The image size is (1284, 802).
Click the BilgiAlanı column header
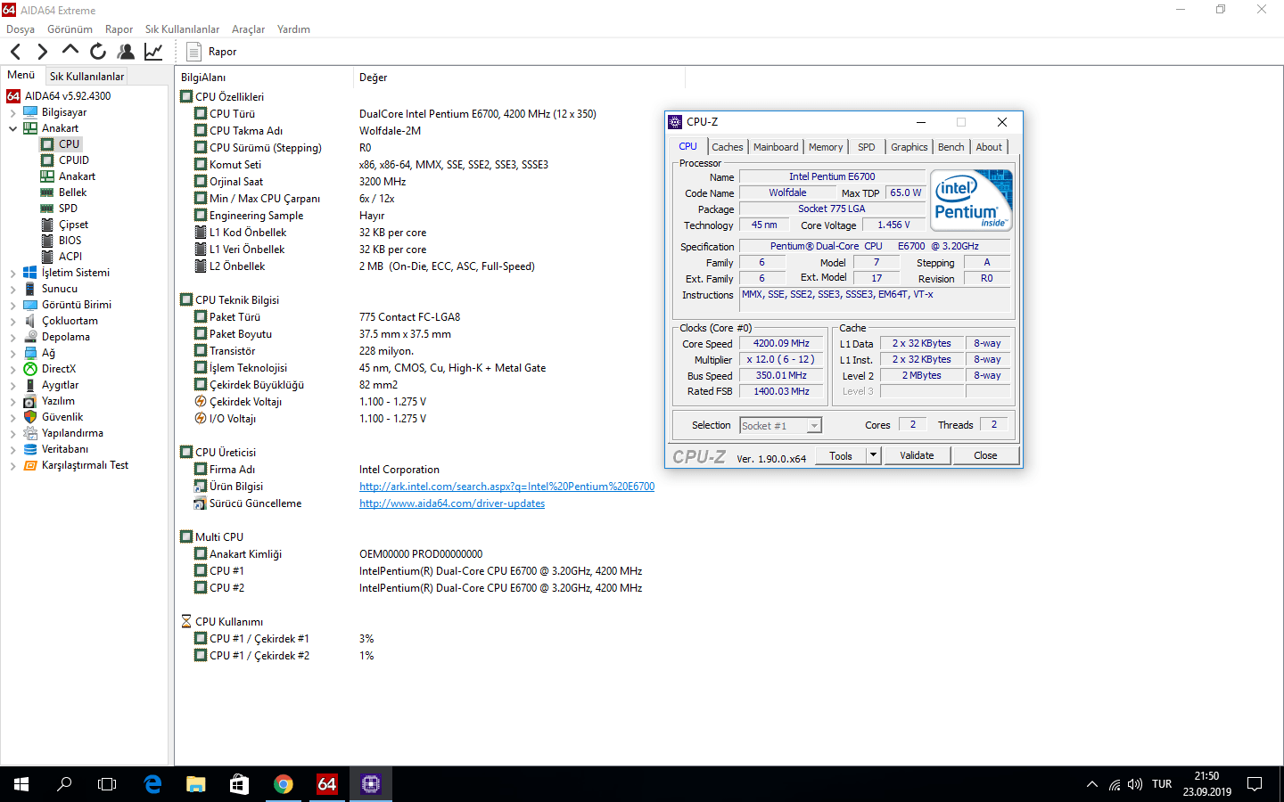pos(264,78)
